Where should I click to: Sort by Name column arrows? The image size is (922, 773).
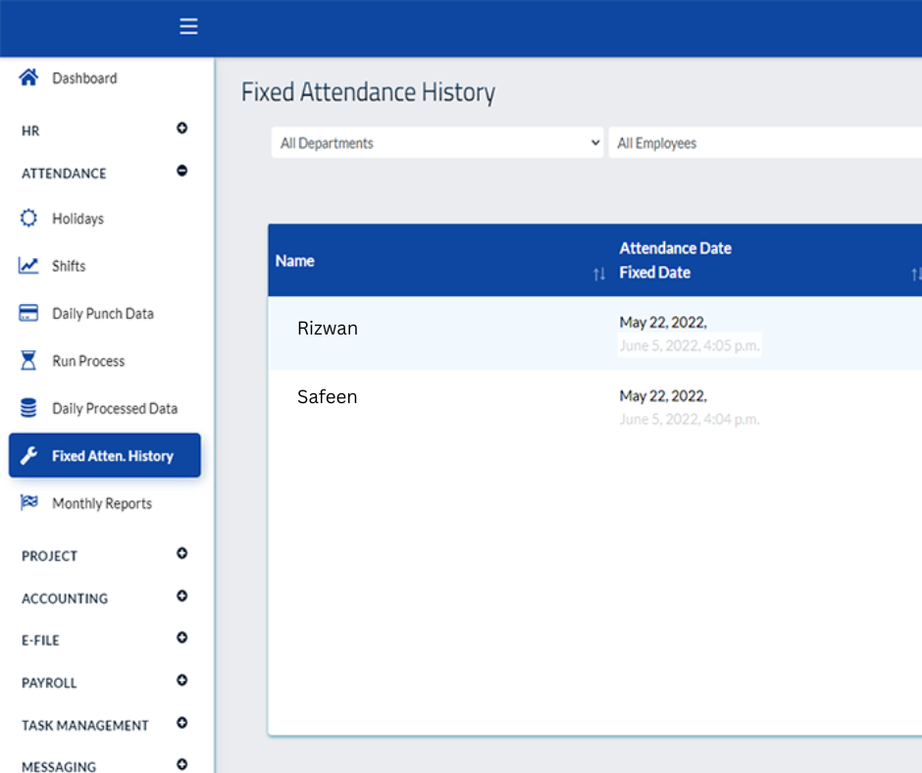tap(599, 274)
